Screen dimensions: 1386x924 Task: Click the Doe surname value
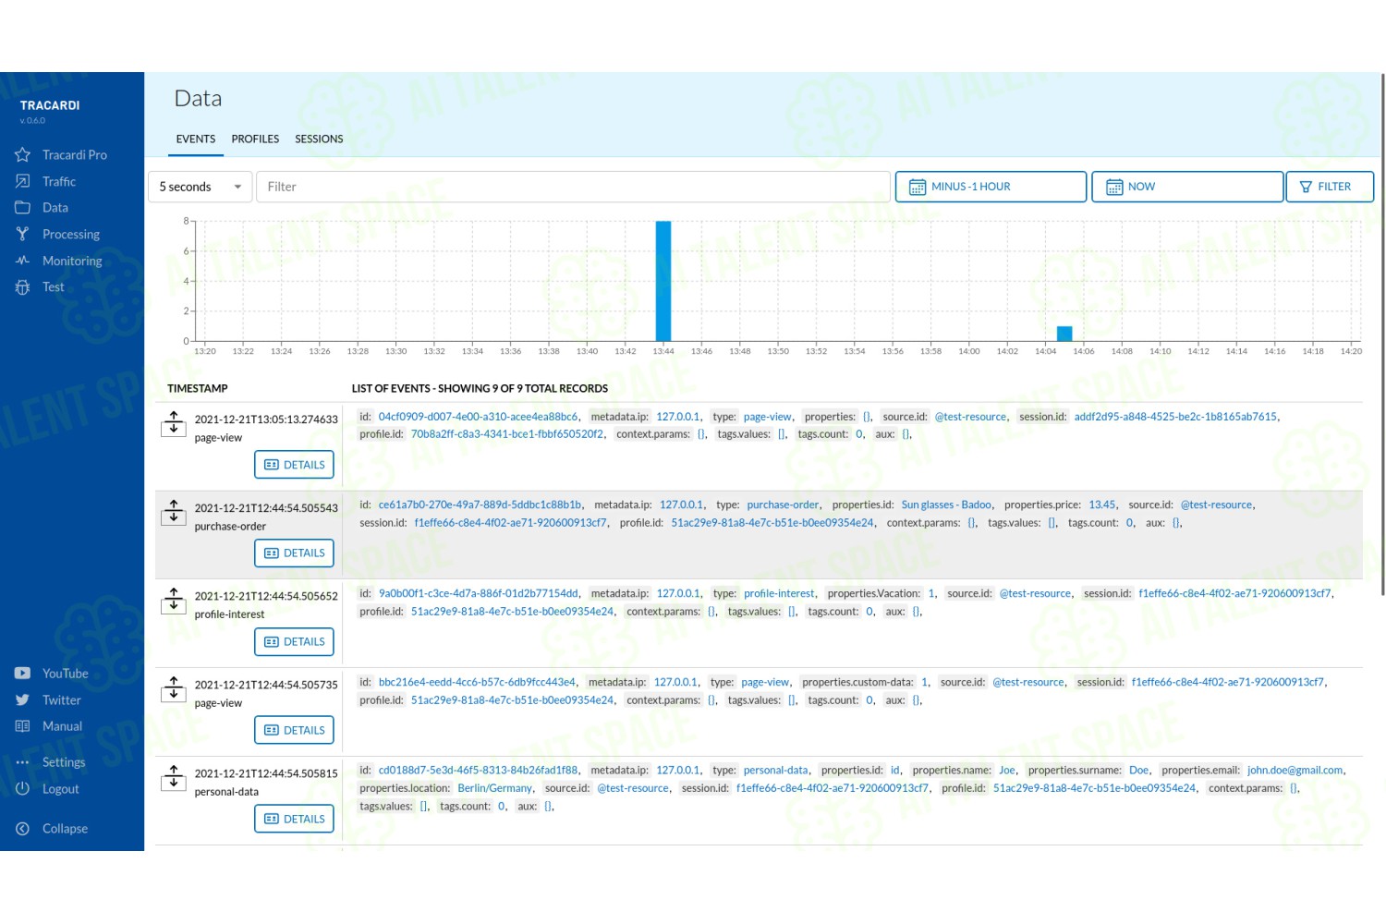click(1139, 771)
